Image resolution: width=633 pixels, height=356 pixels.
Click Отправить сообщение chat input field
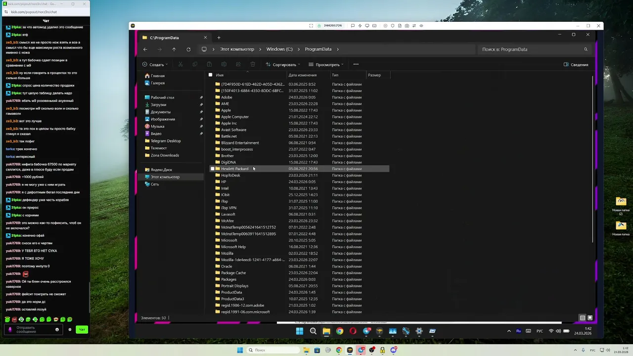coord(33,330)
